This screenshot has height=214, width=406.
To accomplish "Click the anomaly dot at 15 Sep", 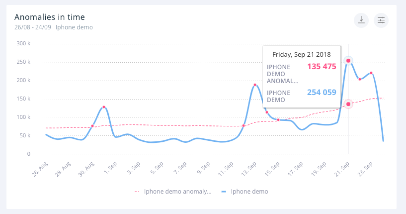I will click(278, 120).
